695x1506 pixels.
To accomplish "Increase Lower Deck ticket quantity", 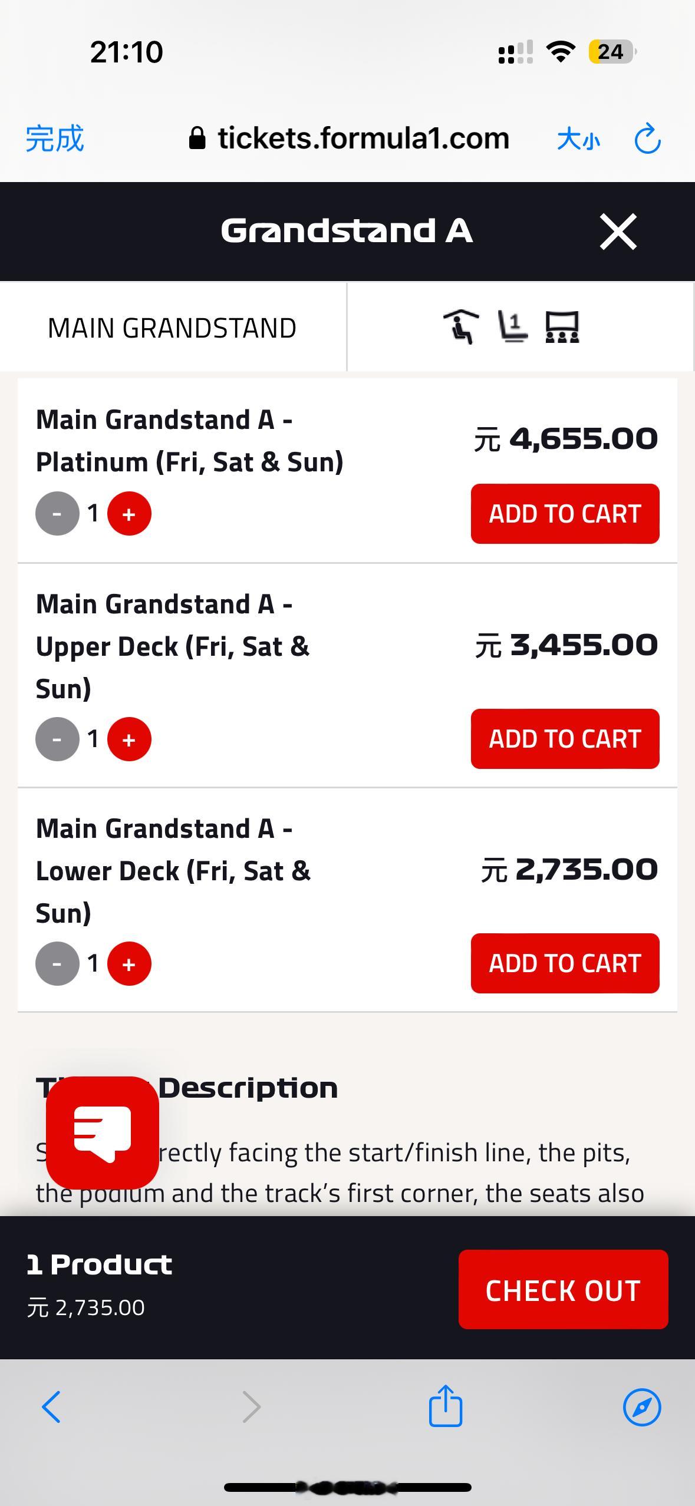I will point(129,964).
